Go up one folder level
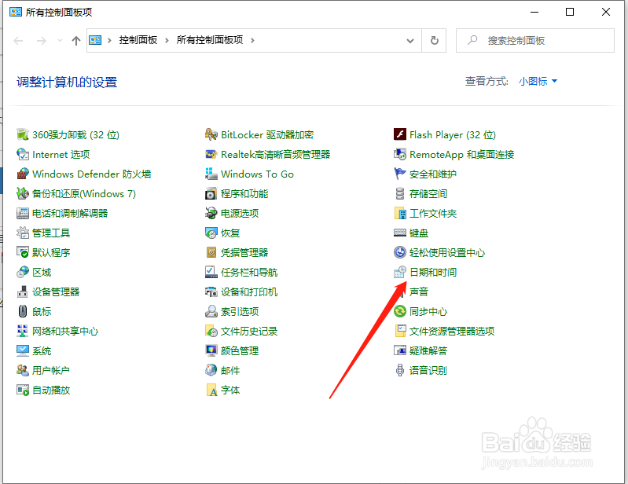This screenshot has height=484, width=628. tap(76, 40)
